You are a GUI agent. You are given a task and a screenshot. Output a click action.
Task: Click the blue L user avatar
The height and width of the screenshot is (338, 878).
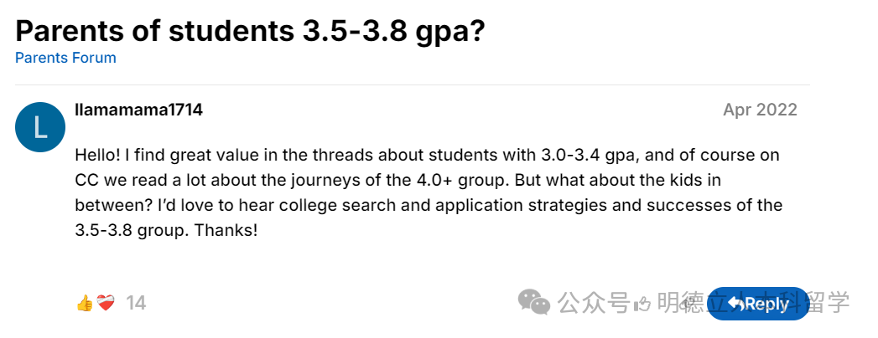(40, 128)
